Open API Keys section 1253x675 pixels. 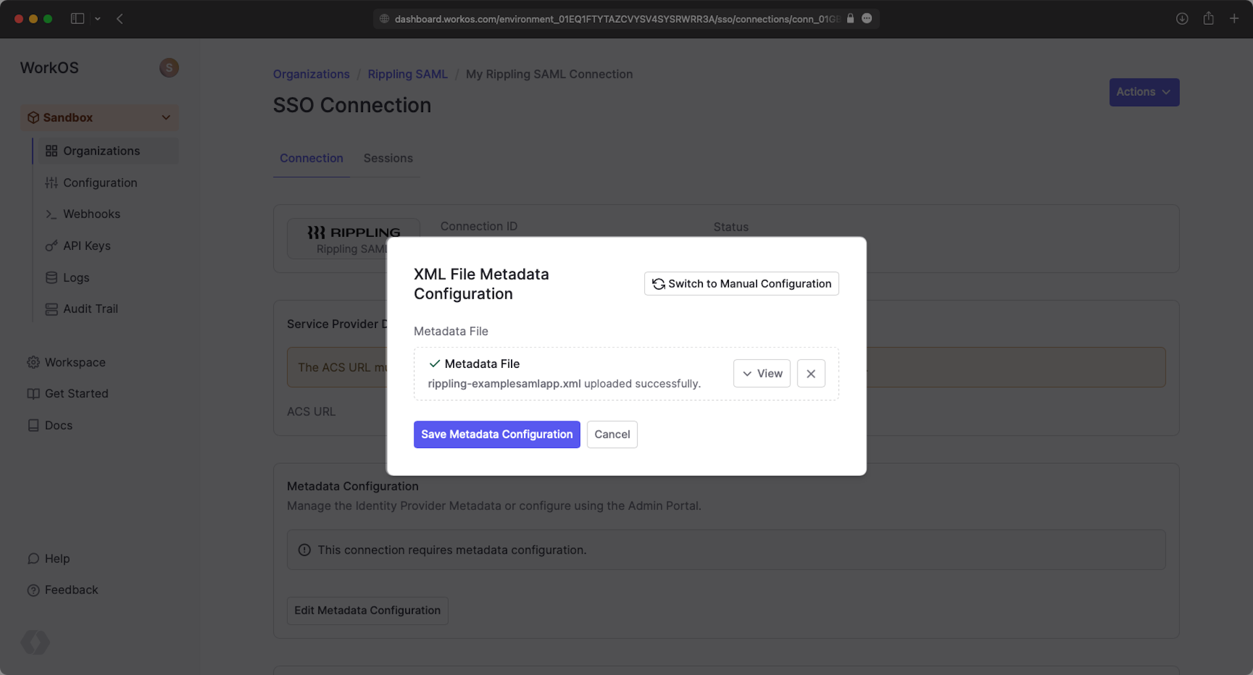pos(87,246)
